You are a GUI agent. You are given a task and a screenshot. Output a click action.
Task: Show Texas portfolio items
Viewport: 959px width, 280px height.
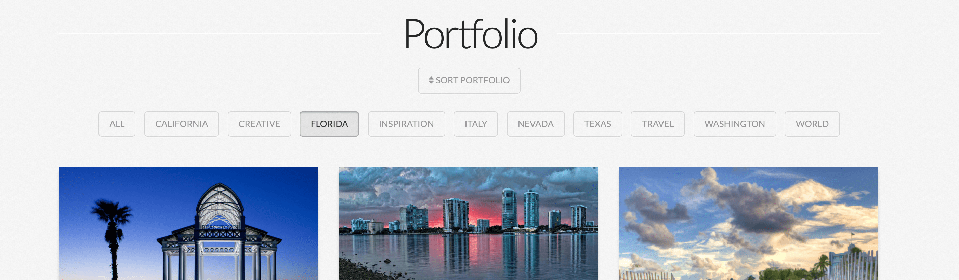[x=597, y=124]
